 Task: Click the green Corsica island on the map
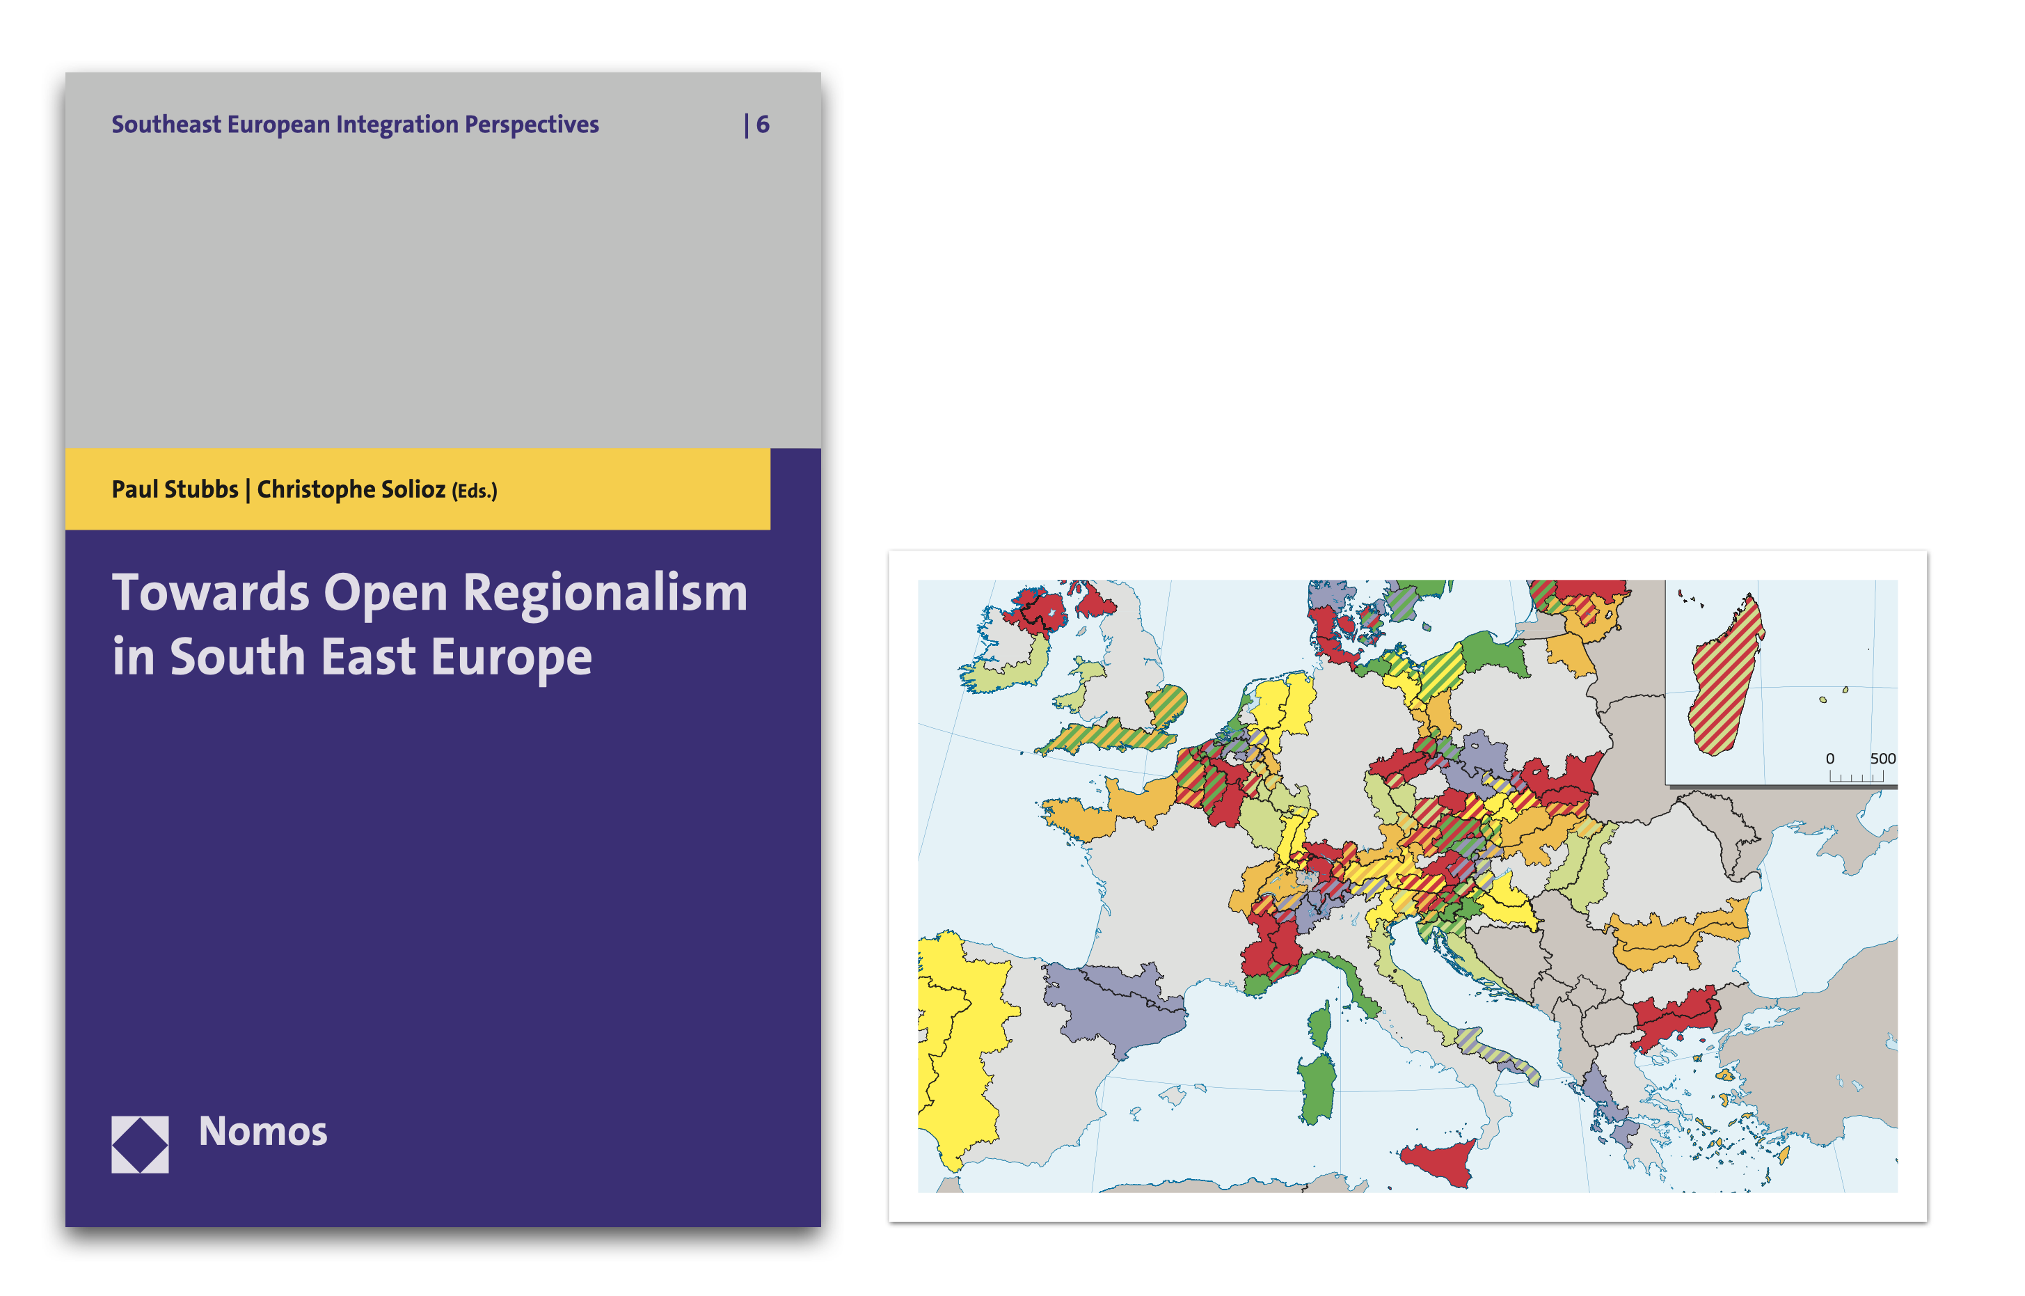[x=1320, y=1025]
